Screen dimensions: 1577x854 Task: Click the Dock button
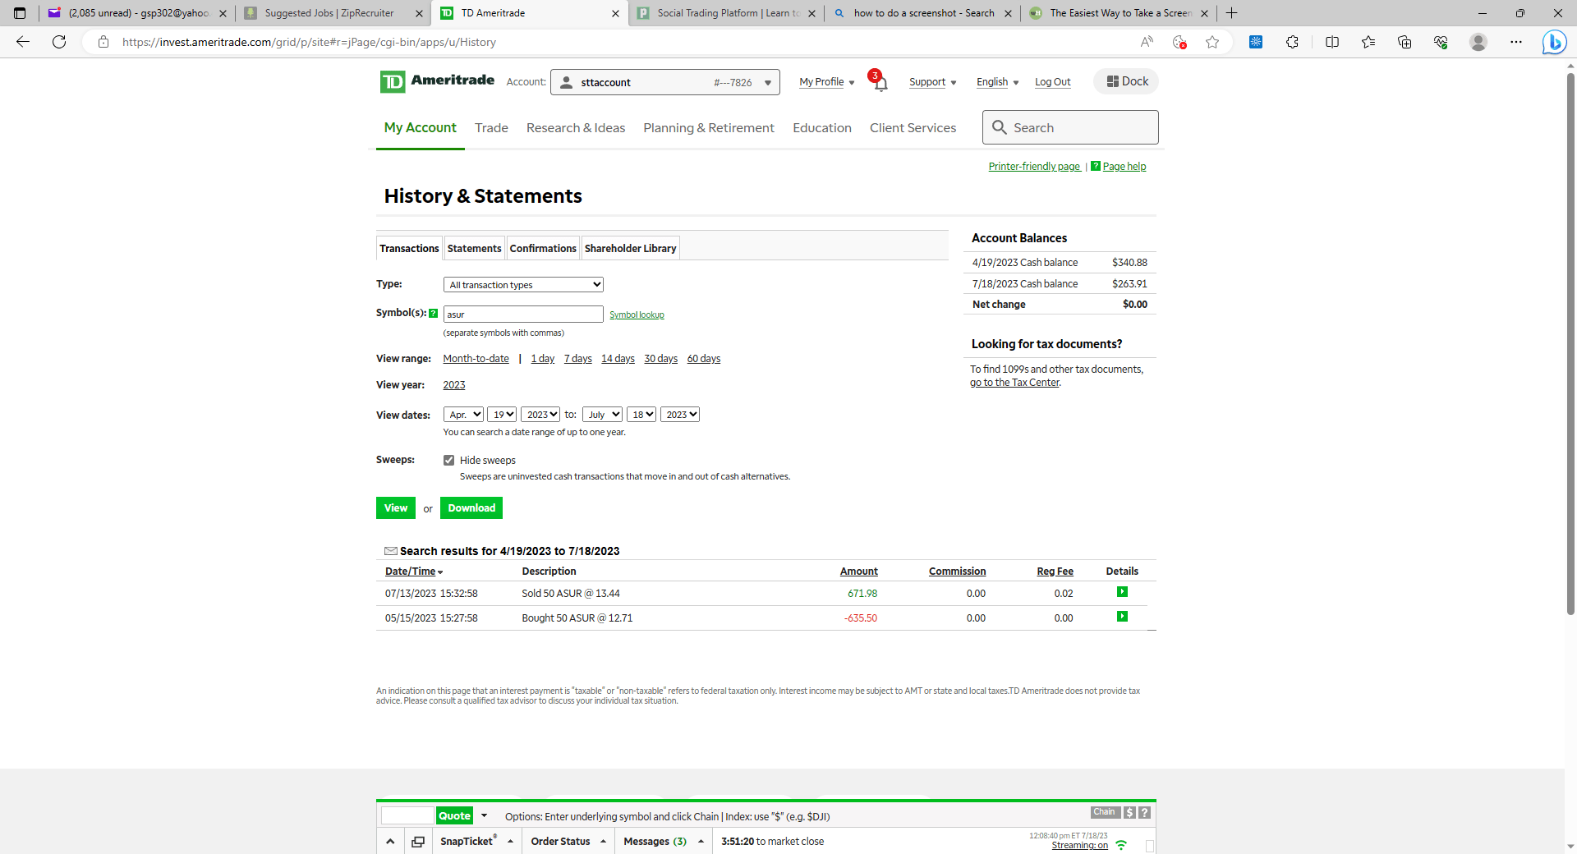click(1127, 81)
